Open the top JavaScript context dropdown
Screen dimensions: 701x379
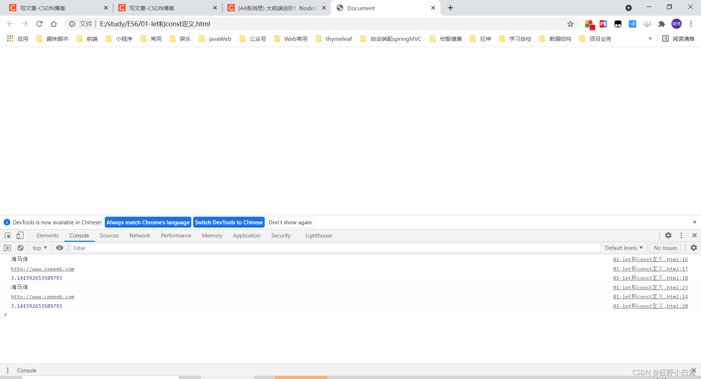[40, 248]
